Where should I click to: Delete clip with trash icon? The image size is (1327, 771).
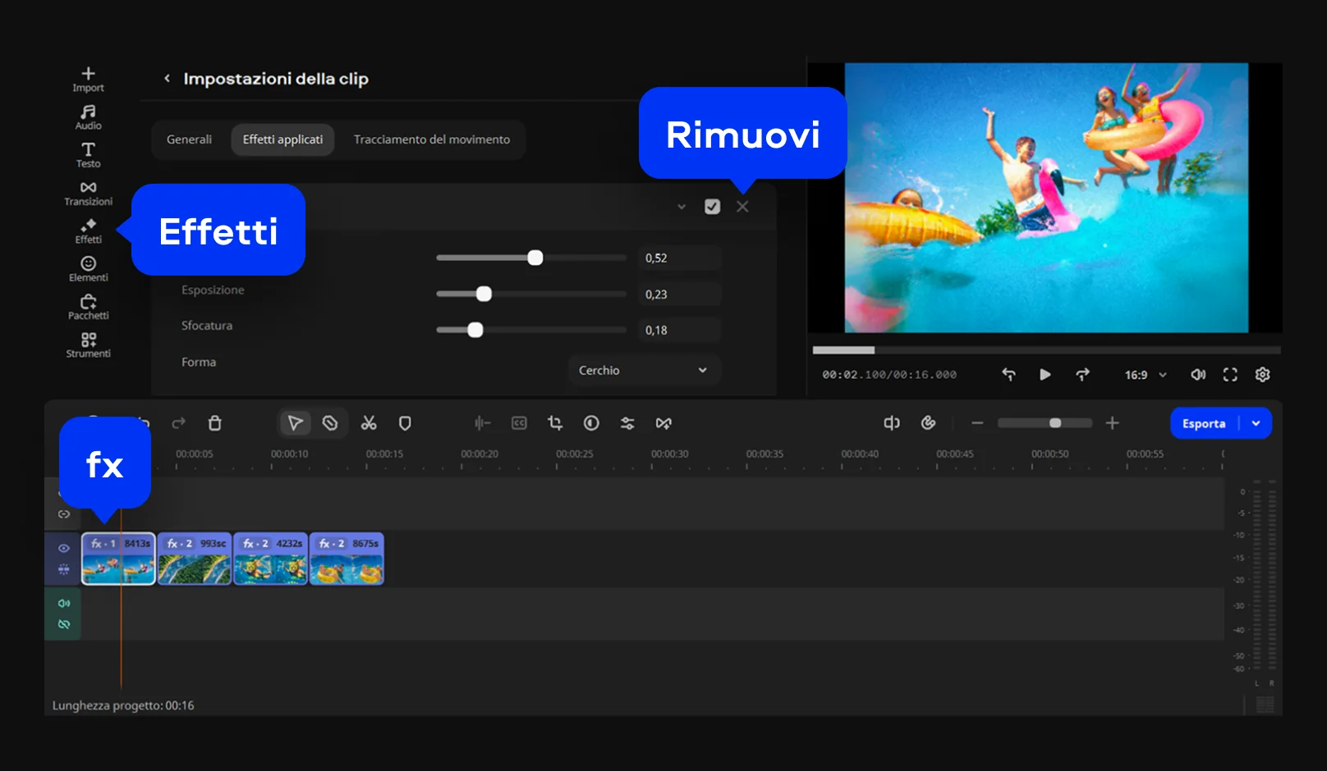pos(214,423)
